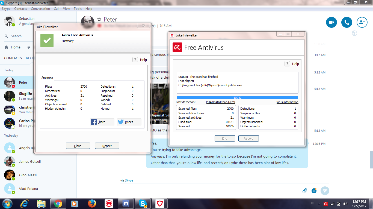Click Sebastian's profile avatar

(x=10, y=21)
